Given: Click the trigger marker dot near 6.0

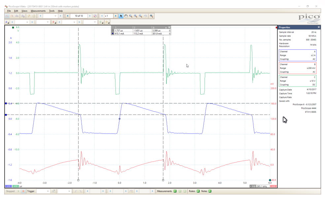Looking at the screenshot, I should 270,180.
